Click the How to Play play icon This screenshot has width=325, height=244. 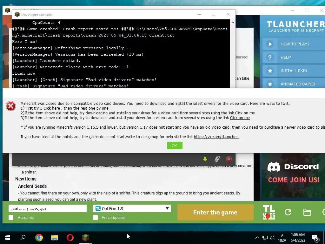[x=270, y=44]
